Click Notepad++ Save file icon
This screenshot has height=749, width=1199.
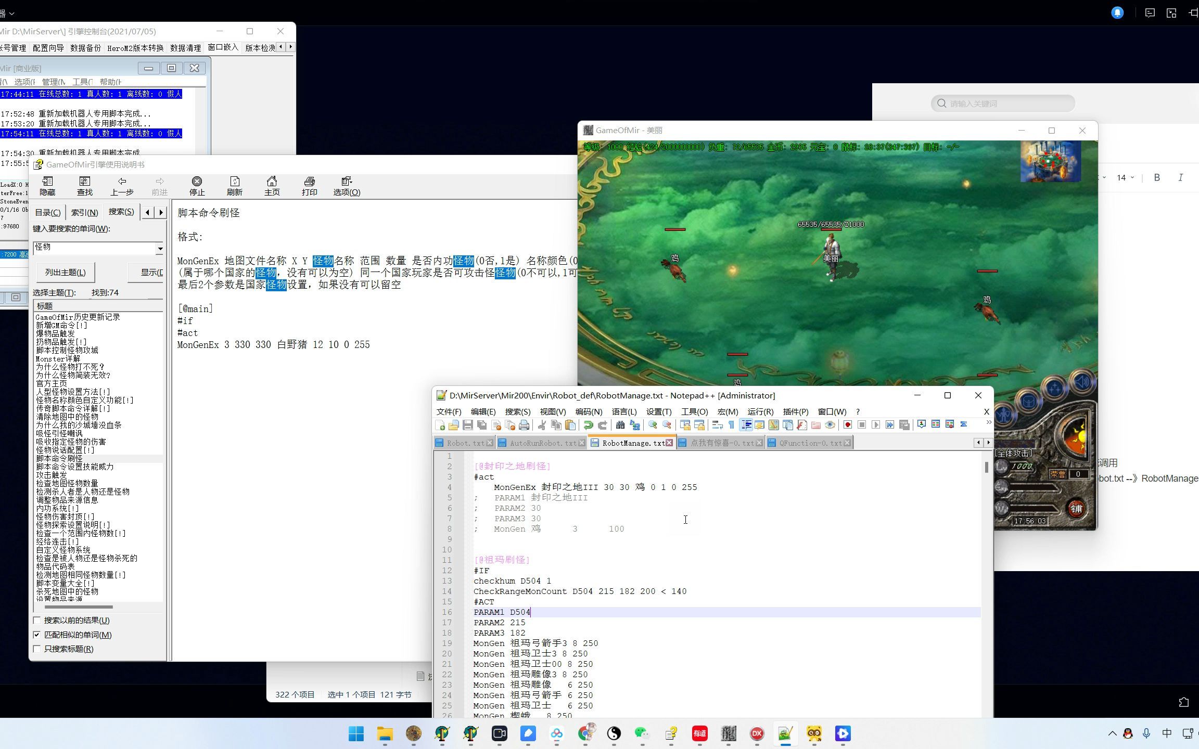click(x=467, y=425)
